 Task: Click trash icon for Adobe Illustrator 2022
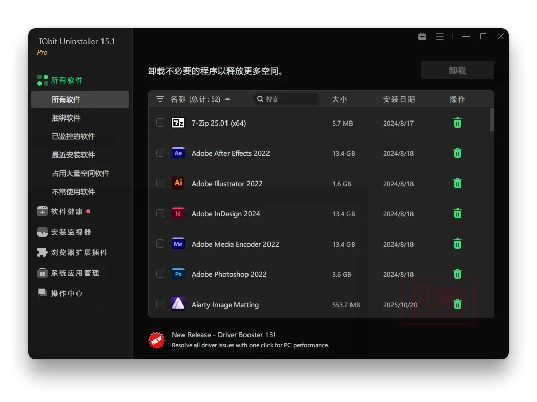click(x=457, y=184)
